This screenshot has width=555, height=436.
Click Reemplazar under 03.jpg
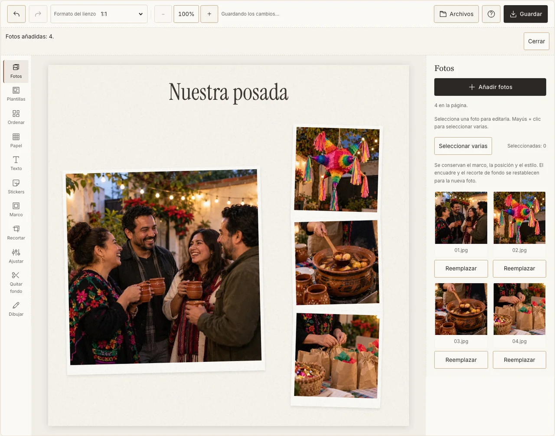pos(461,360)
